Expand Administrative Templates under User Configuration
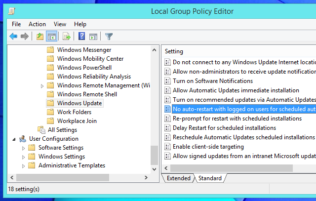The height and width of the screenshot is (201, 316). click(23, 166)
